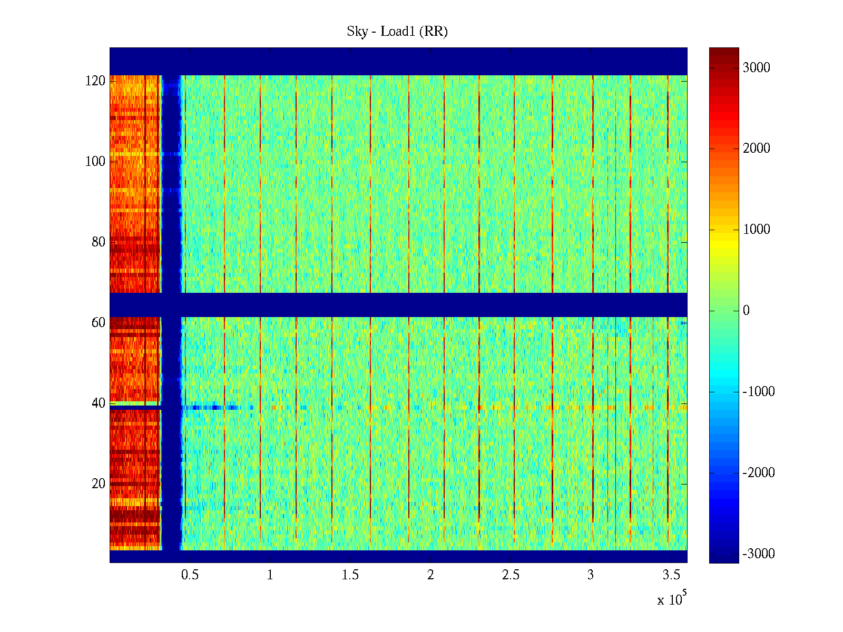Click the x-axis tick label 2.5

point(511,575)
